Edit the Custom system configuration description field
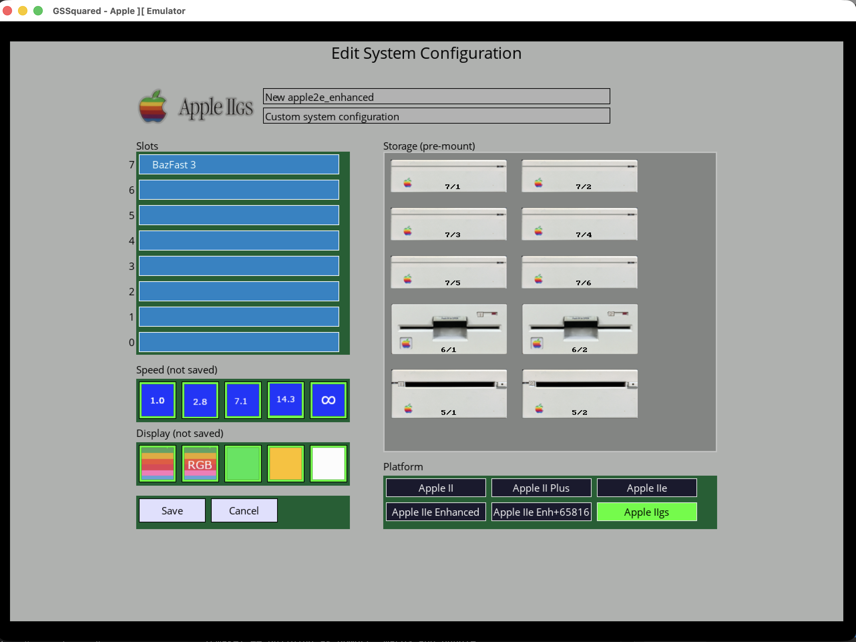 437,116
